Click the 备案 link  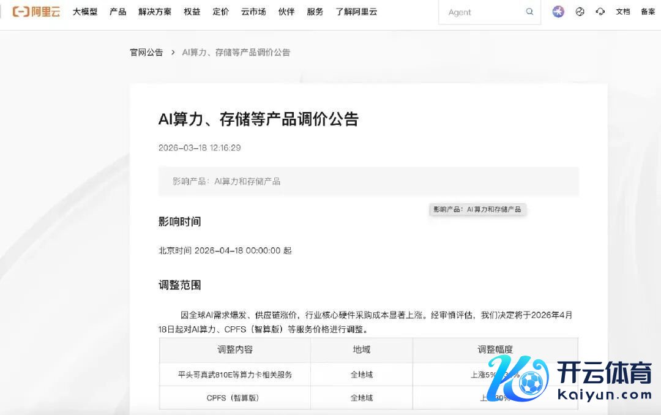click(x=648, y=12)
